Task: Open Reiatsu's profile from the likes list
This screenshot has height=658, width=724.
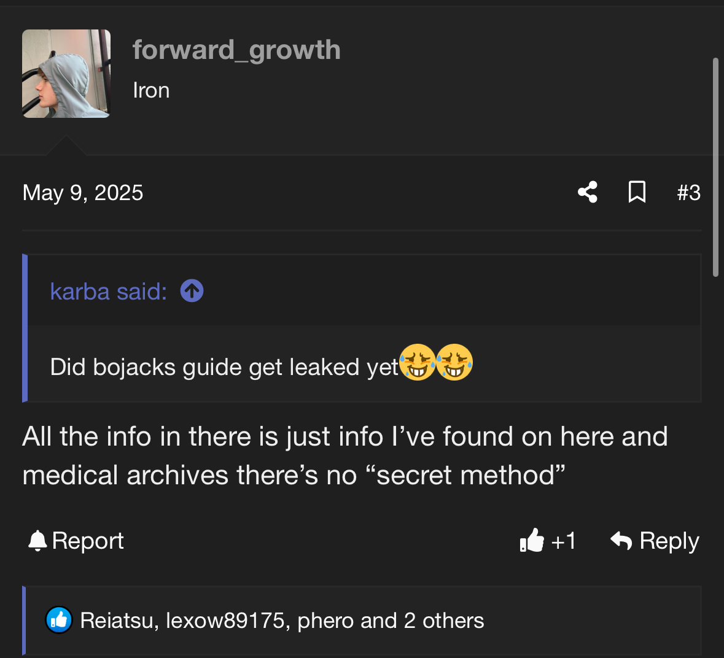Action: pos(116,621)
